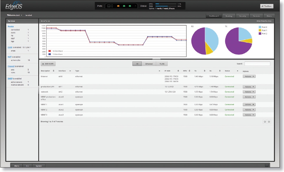Viewport: 284px width, 172px height.
Task: Sort by Interface column
Action: (x=65, y=71)
